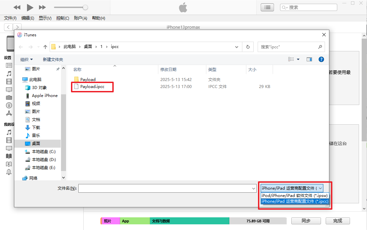
Task: Collapse the file type combo box
Action: [x=320, y=188]
